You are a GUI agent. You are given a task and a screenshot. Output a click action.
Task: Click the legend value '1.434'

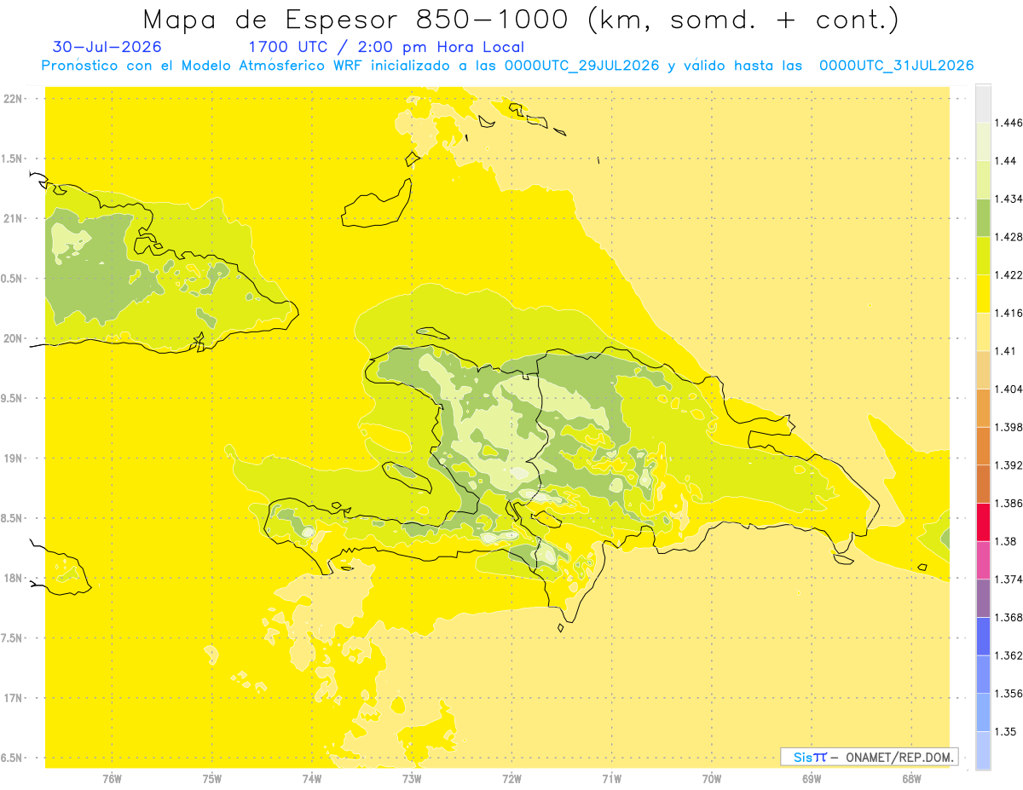coord(1009,199)
